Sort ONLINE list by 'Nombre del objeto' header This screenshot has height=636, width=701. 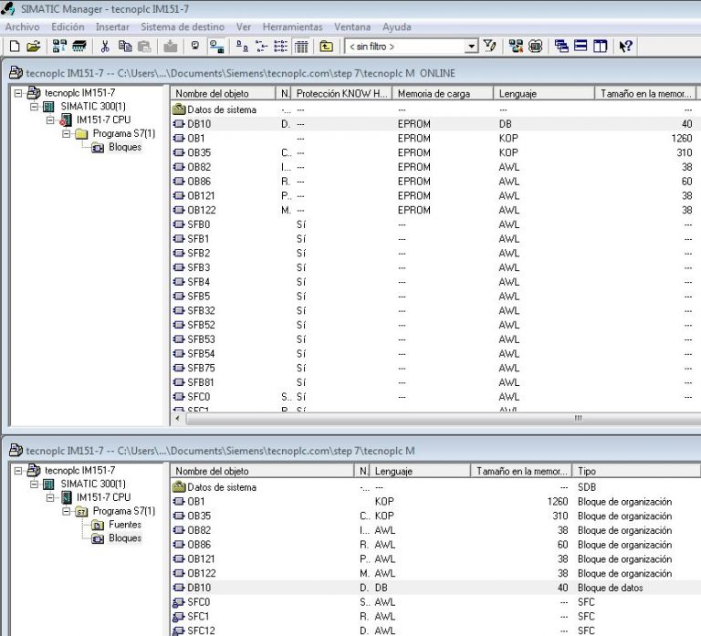[x=223, y=93]
